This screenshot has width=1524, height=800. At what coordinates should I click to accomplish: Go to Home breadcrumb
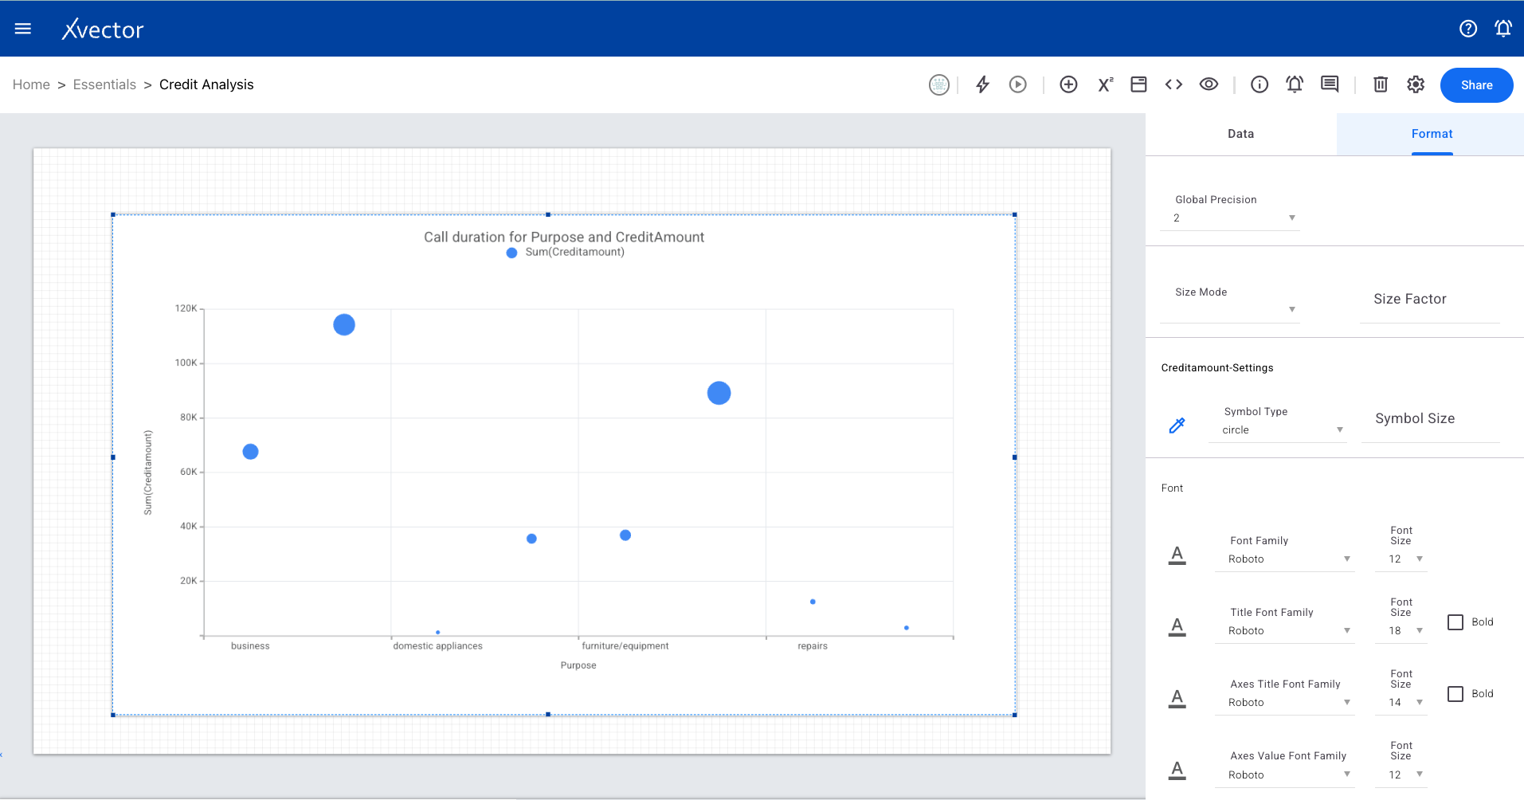click(x=31, y=84)
